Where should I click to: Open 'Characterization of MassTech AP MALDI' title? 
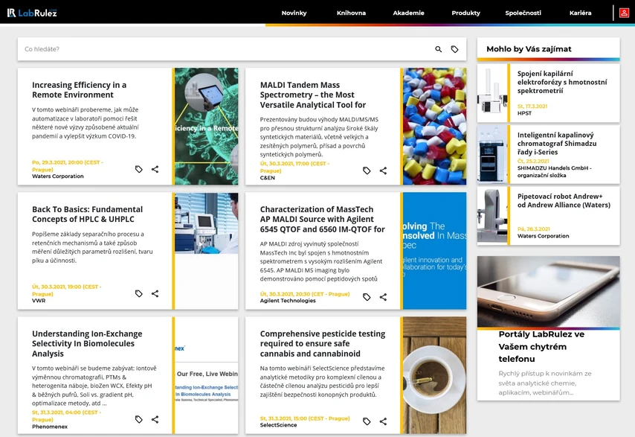click(322, 220)
